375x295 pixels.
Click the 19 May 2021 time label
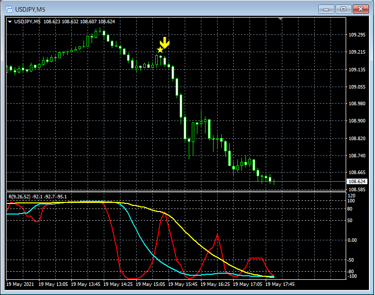(20, 284)
